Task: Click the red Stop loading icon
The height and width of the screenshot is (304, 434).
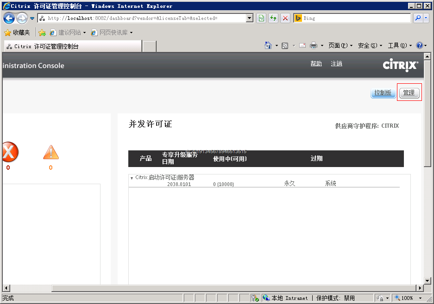Action: [285, 19]
